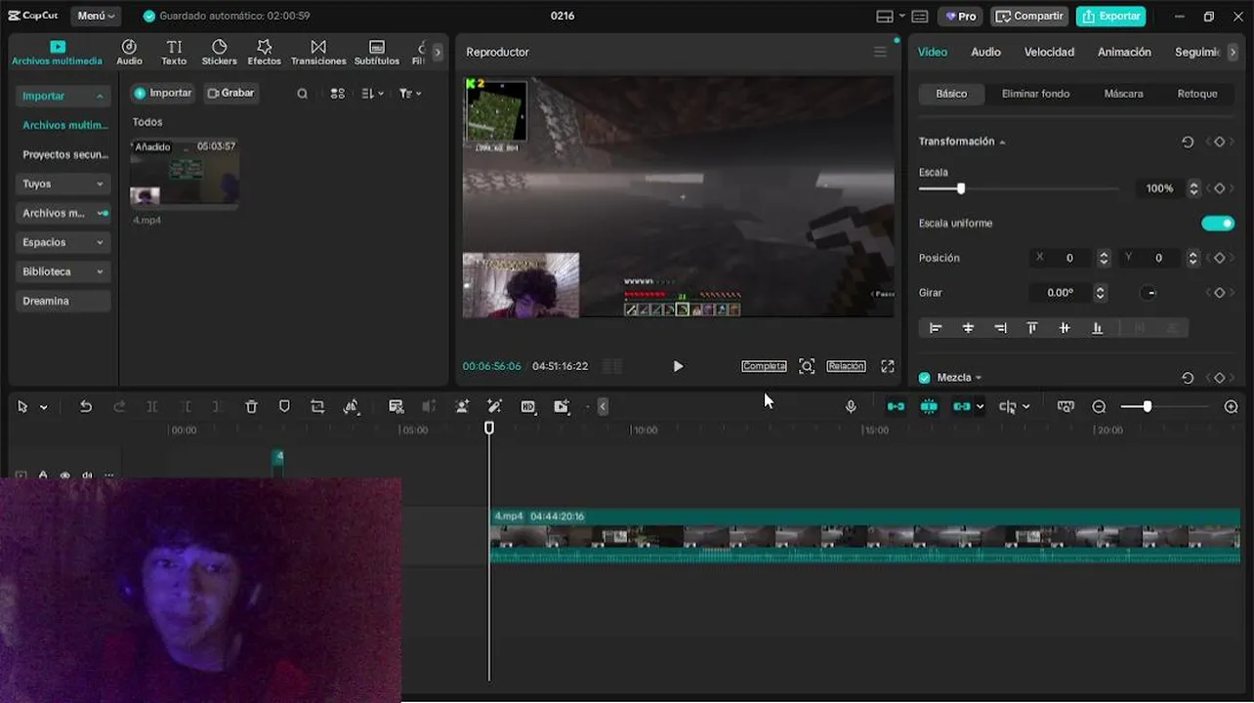This screenshot has width=1254, height=703.
Task: Open the Stickers library tab
Action: tap(219, 53)
